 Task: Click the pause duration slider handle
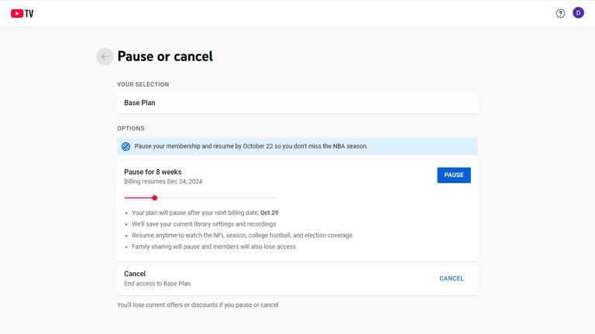(154, 198)
